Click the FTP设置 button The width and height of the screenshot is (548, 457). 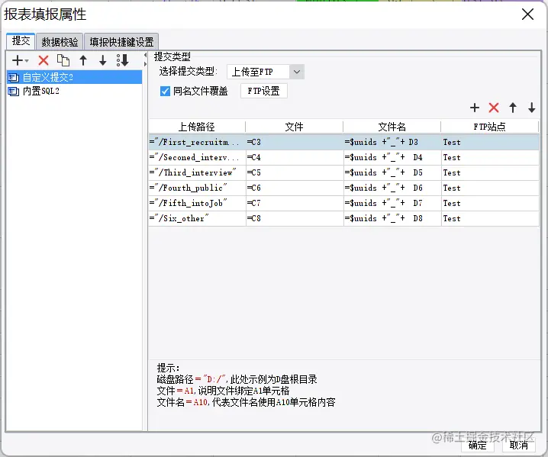264,92
